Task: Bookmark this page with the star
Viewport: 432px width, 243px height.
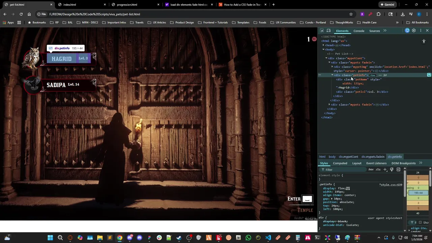Action: click(x=351, y=14)
